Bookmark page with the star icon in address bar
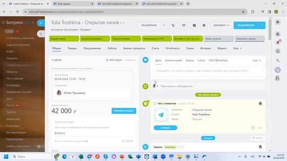This screenshot has height=161, width=287. pyautogui.click(x=243, y=12)
